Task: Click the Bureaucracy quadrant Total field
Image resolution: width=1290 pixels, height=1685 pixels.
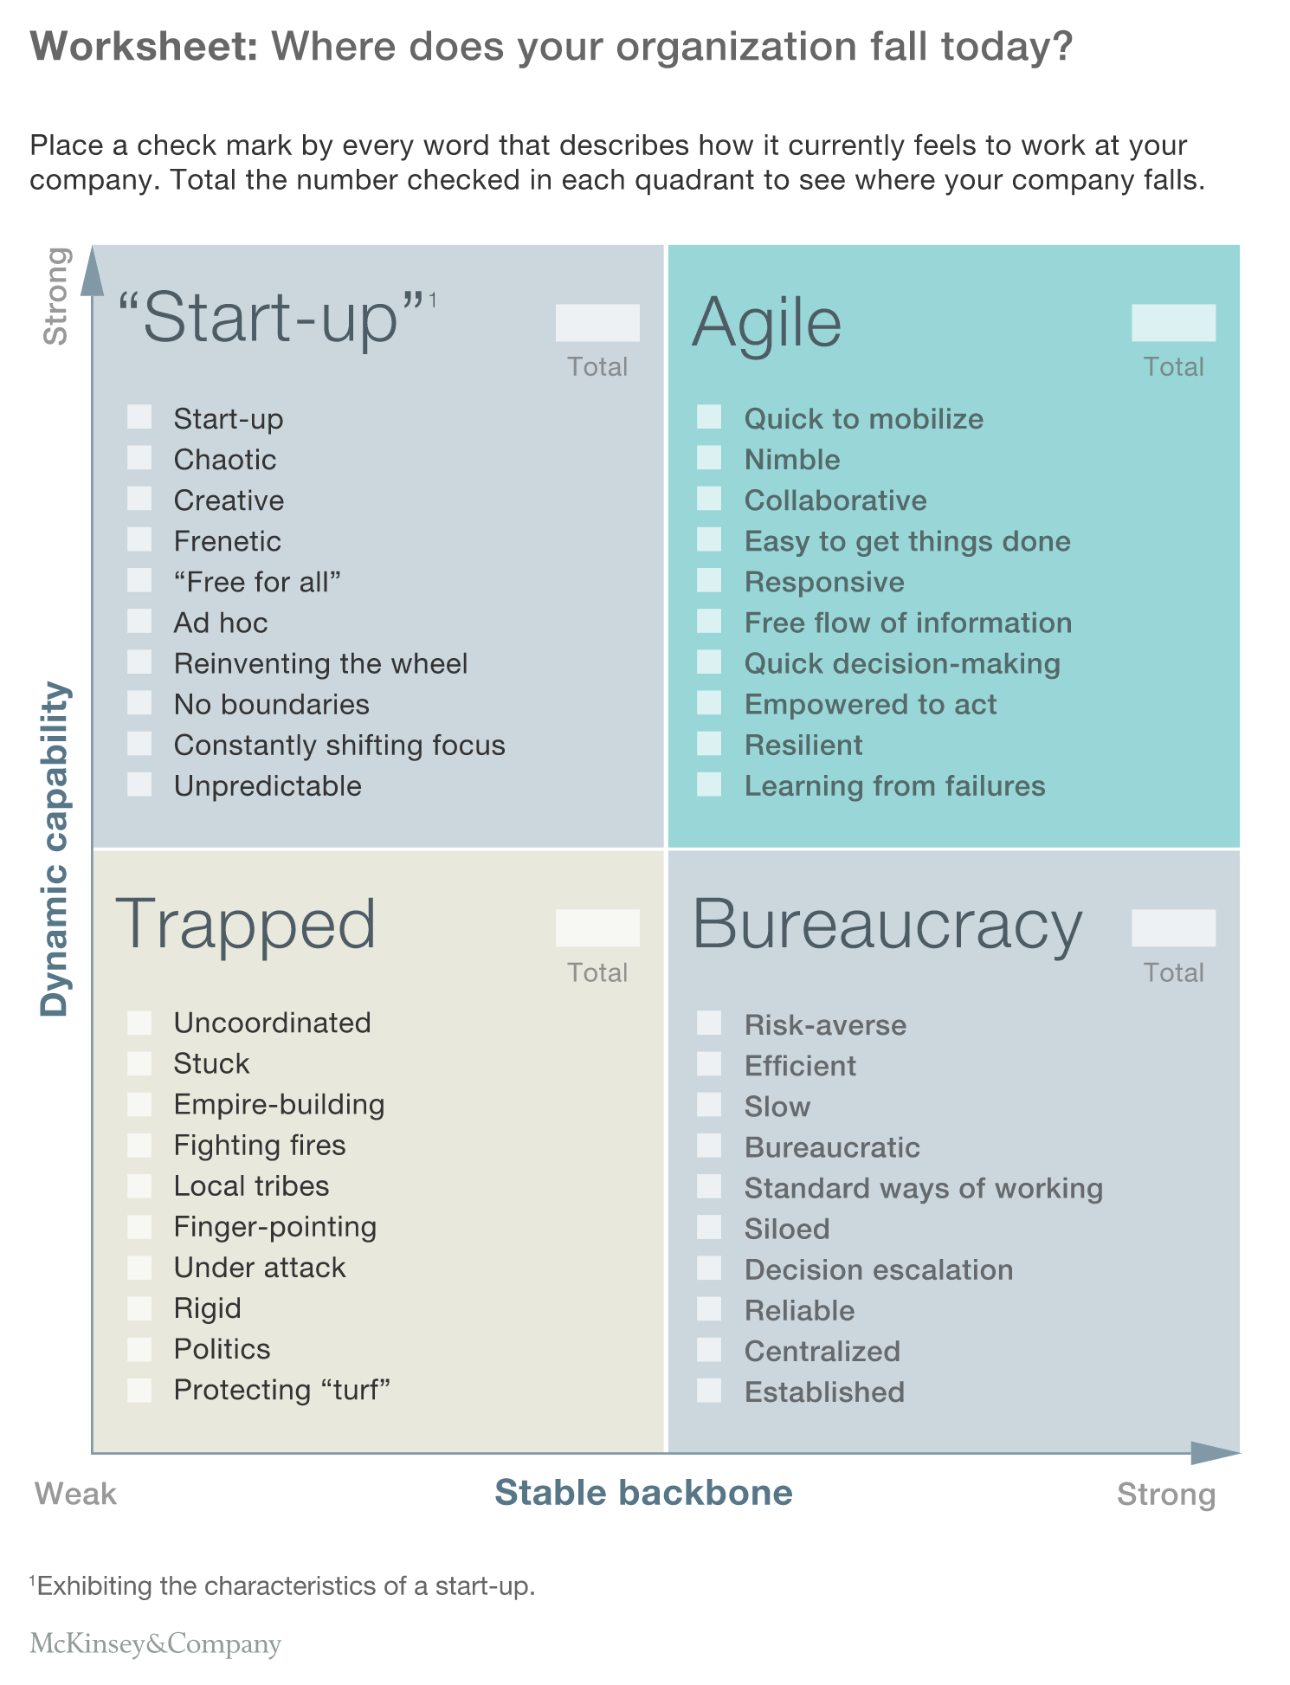Action: [1173, 928]
